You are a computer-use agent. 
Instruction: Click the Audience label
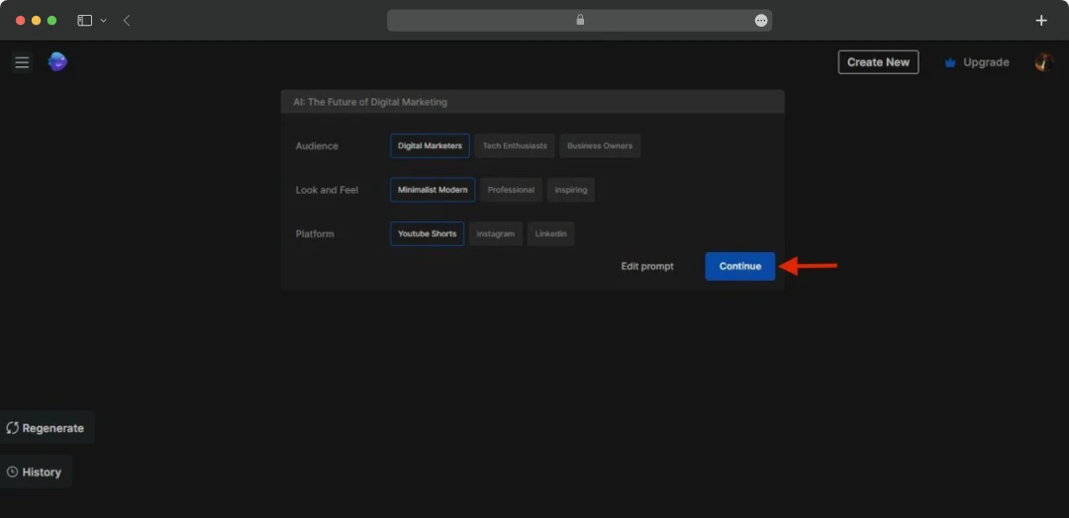[317, 145]
